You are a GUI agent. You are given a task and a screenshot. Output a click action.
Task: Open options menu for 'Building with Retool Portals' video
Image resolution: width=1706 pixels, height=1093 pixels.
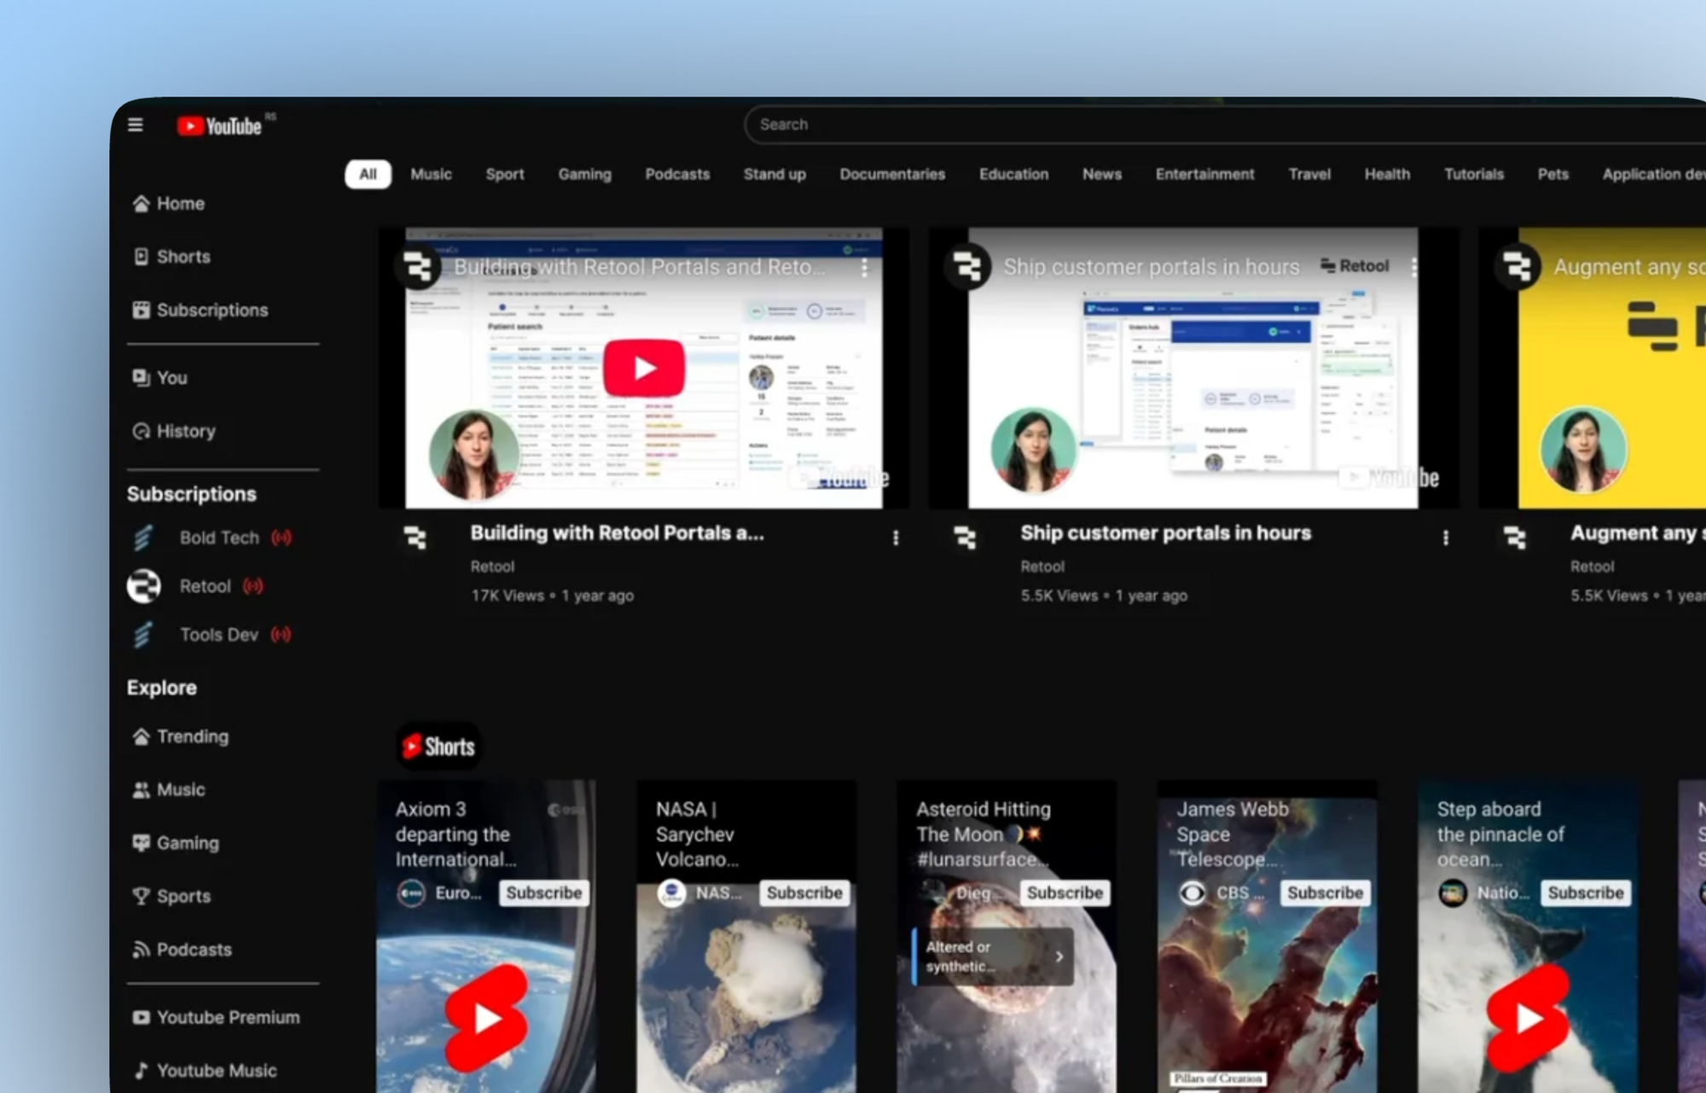(x=896, y=538)
